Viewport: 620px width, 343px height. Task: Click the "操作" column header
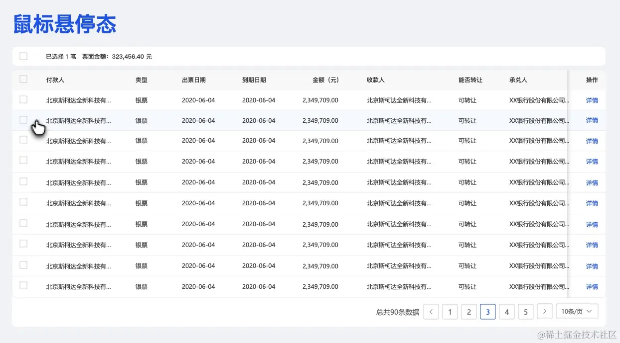[591, 80]
